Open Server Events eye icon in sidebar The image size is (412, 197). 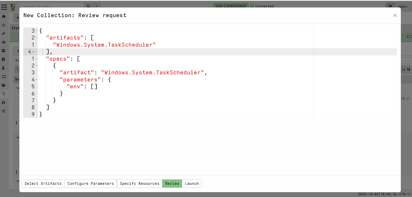click(x=4, y=42)
